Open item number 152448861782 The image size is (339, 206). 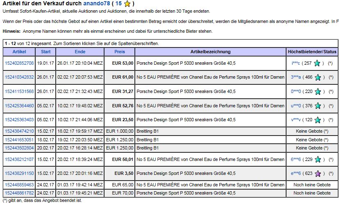(x=19, y=193)
